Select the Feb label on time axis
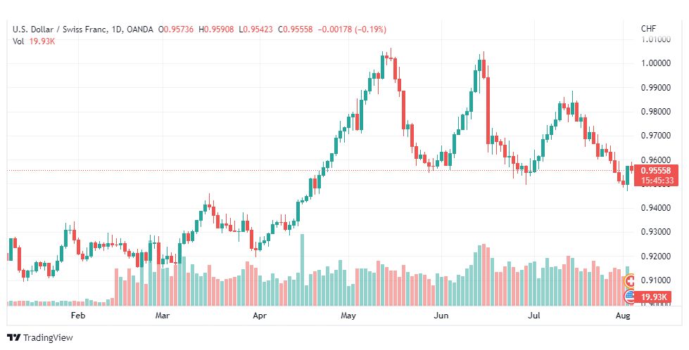The width and height of the screenshot is (689, 350). pyautogui.click(x=77, y=316)
